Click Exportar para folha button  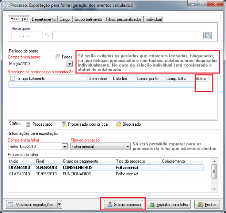169,204
